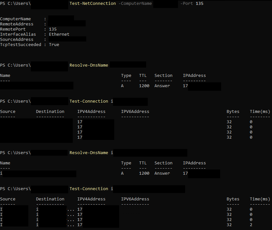Click IPAddress header in second DNS result

tap(194, 163)
